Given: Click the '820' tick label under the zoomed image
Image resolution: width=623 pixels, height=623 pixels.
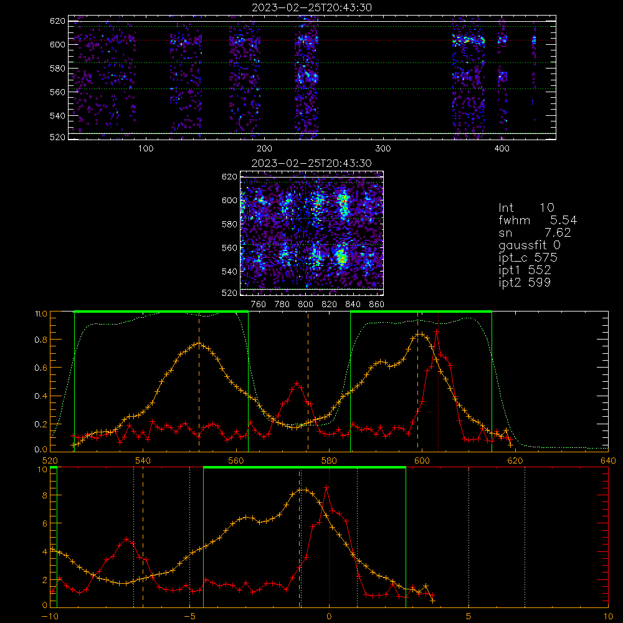Looking at the screenshot, I should click(330, 305).
